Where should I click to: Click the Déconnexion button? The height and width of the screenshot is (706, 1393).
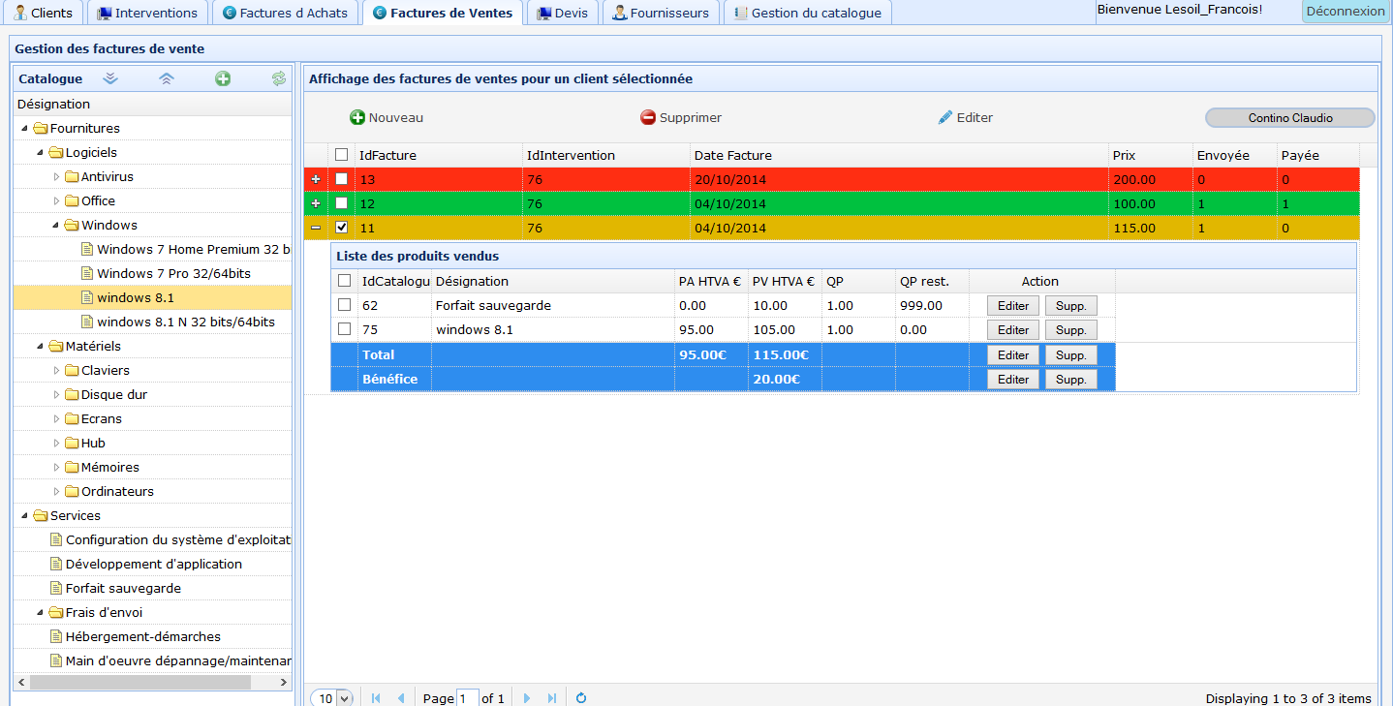click(x=1346, y=12)
